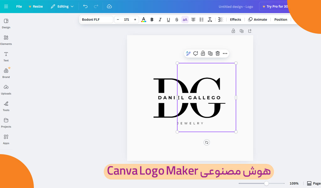Duplicate the page
The height and width of the screenshot is (188, 321).
[x=242, y=31]
